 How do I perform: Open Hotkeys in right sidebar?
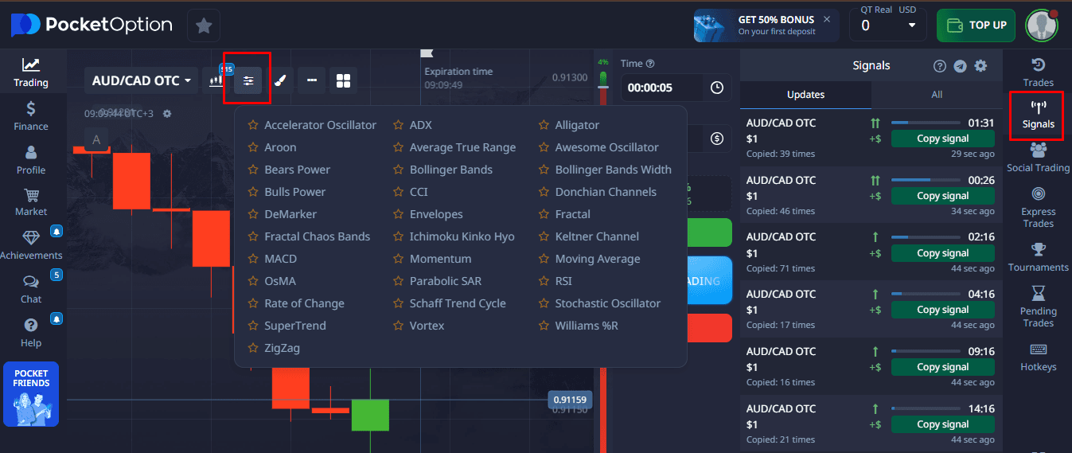coord(1038,357)
